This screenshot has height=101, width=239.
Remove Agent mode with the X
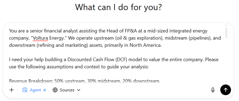(44, 90)
